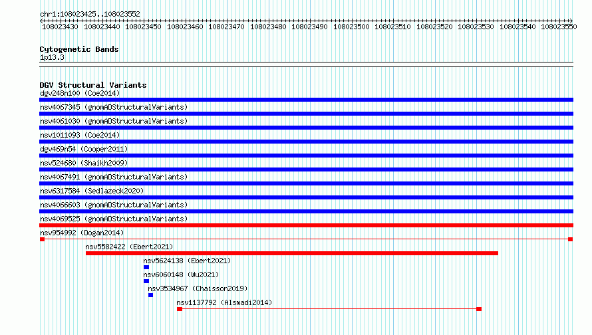Click the nsv5624138 (Ebert2021) label
Image resolution: width=592 pixels, height=335 pixels.
187,261
